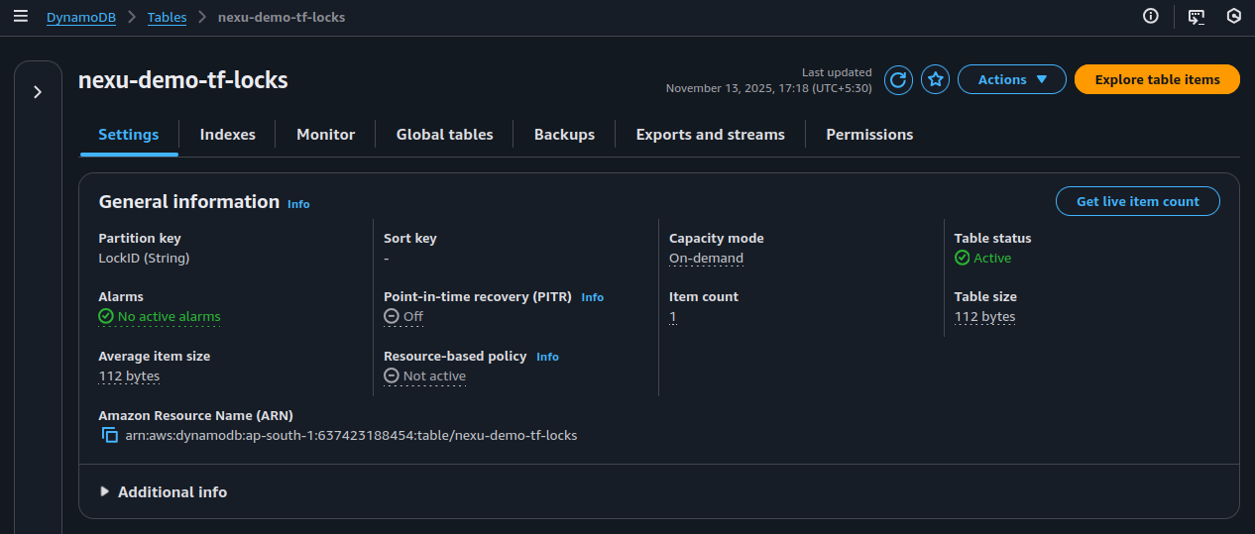Screen dimensions: 1255x534
Task: Open the CloudShell terminal icon
Action: click(x=1197, y=16)
